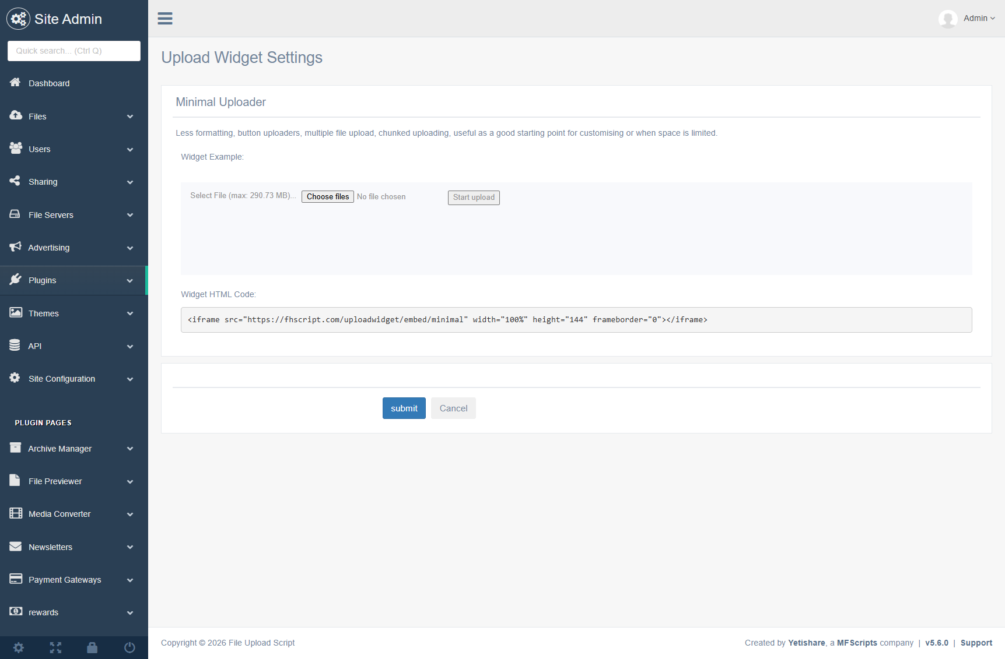Open the Plugins sidebar menu
Viewport: 1005px width, 659px height.
click(43, 280)
